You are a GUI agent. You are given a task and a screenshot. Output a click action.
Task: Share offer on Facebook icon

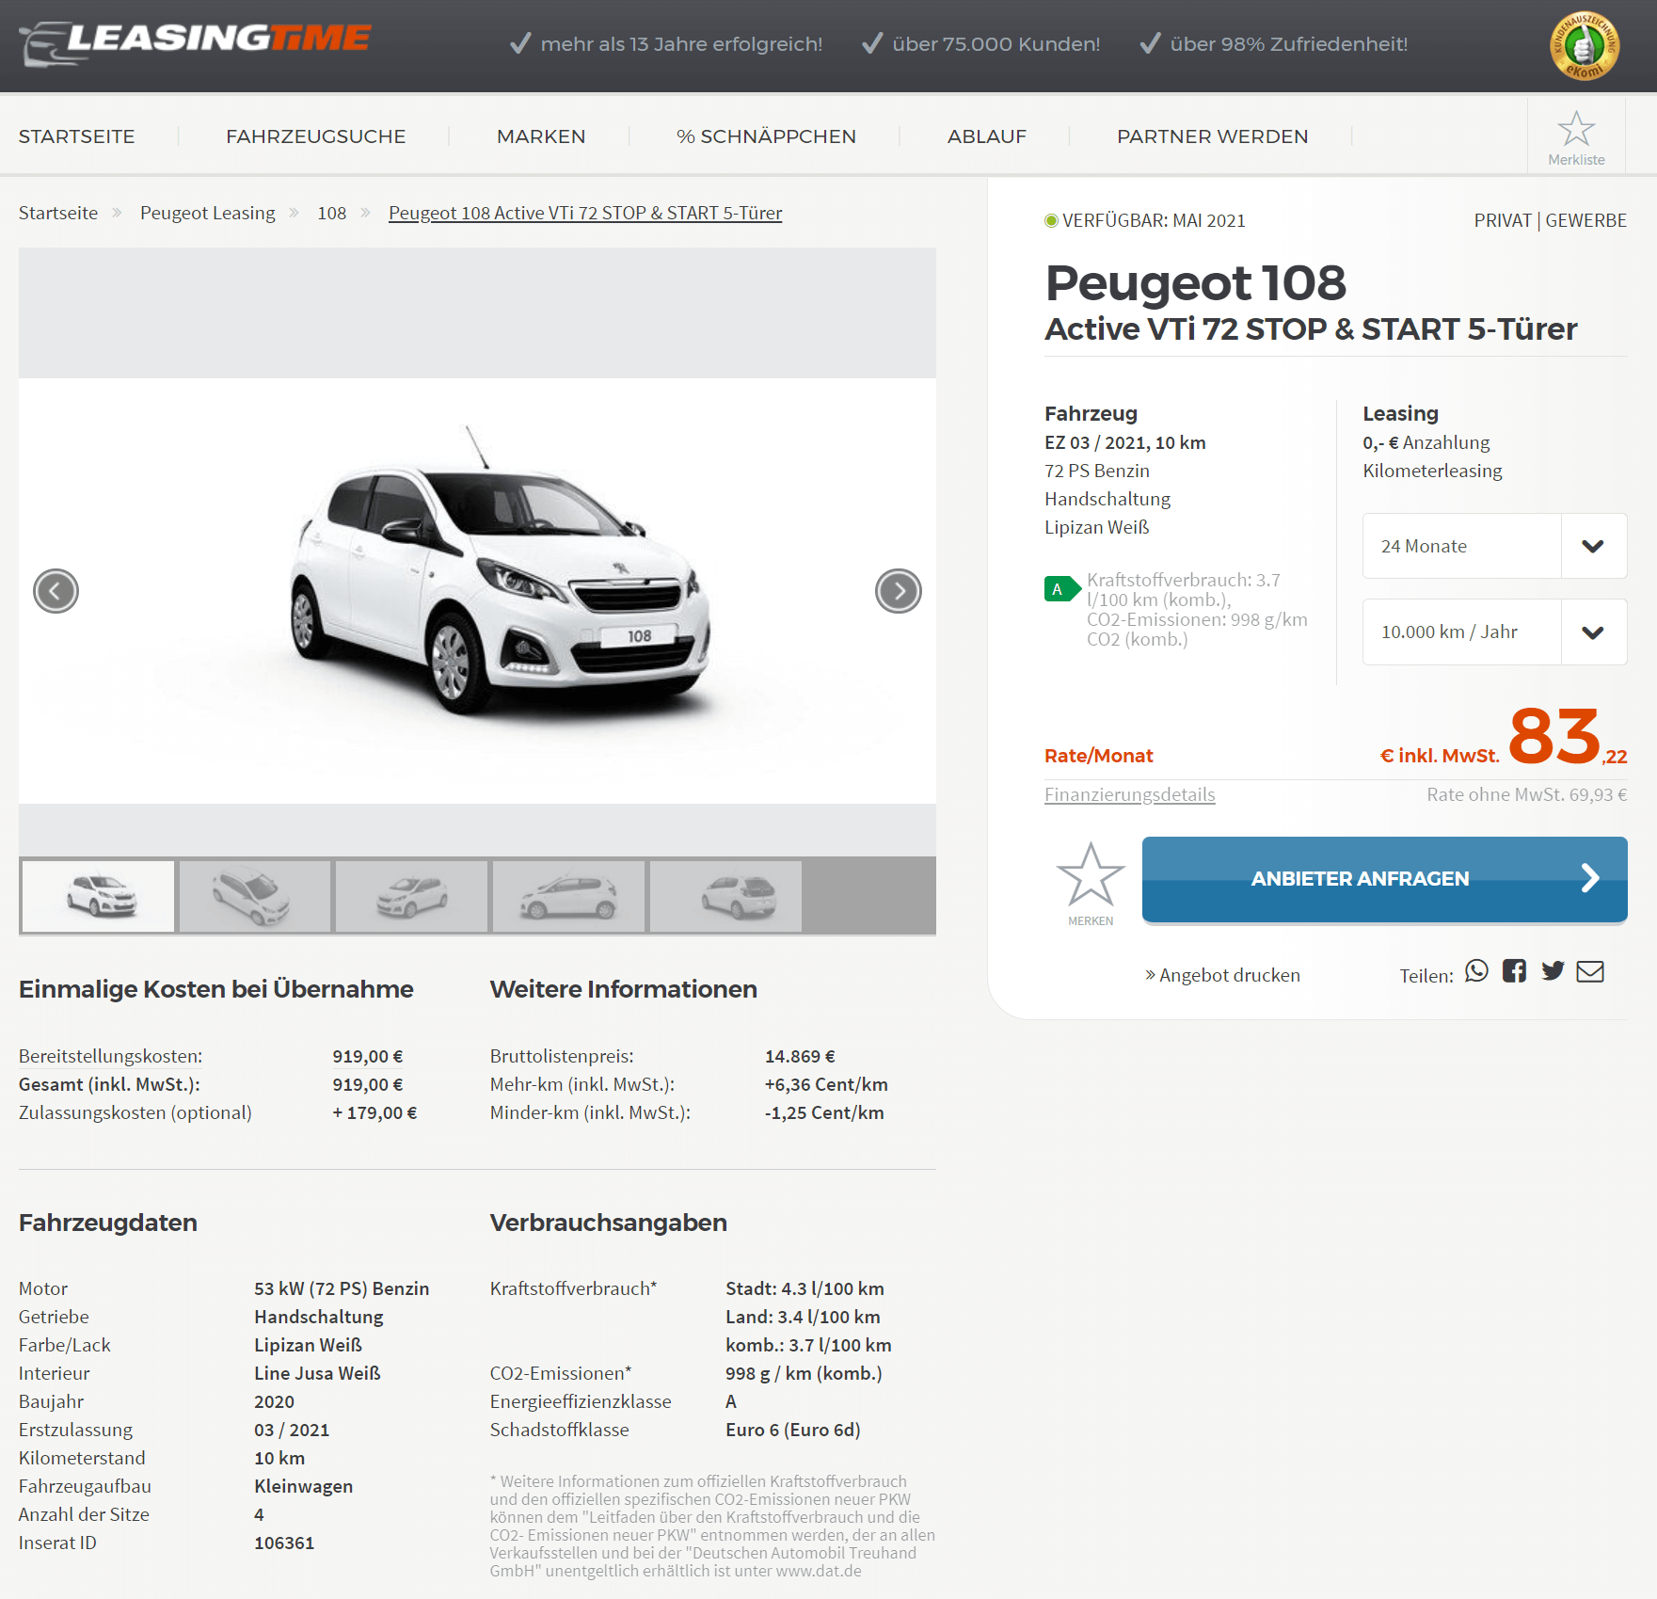click(1515, 971)
